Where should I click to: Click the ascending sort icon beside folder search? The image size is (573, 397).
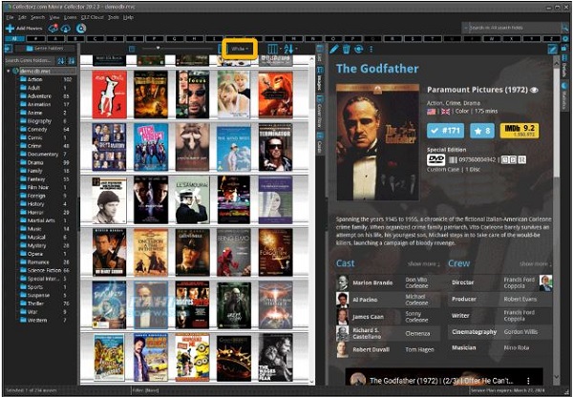[x=61, y=61]
